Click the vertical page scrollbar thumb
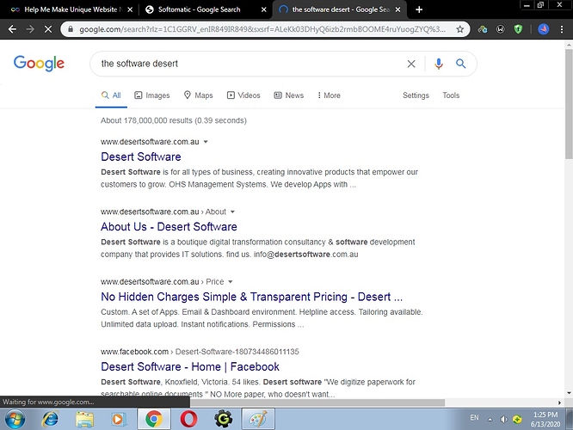This screenshot has width=573, height=430. pos(569,104)
